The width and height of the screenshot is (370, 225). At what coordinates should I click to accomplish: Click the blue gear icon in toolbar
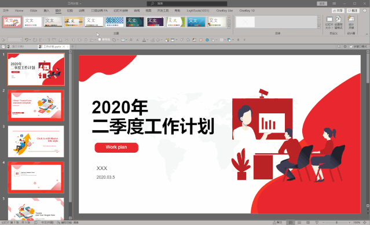(207, 40)
